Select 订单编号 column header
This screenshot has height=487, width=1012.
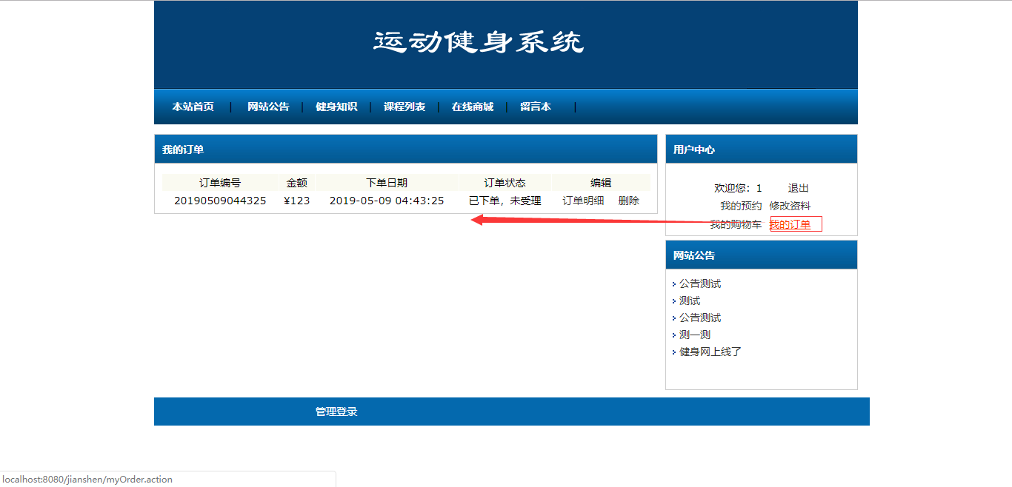[x=220, y=183]
